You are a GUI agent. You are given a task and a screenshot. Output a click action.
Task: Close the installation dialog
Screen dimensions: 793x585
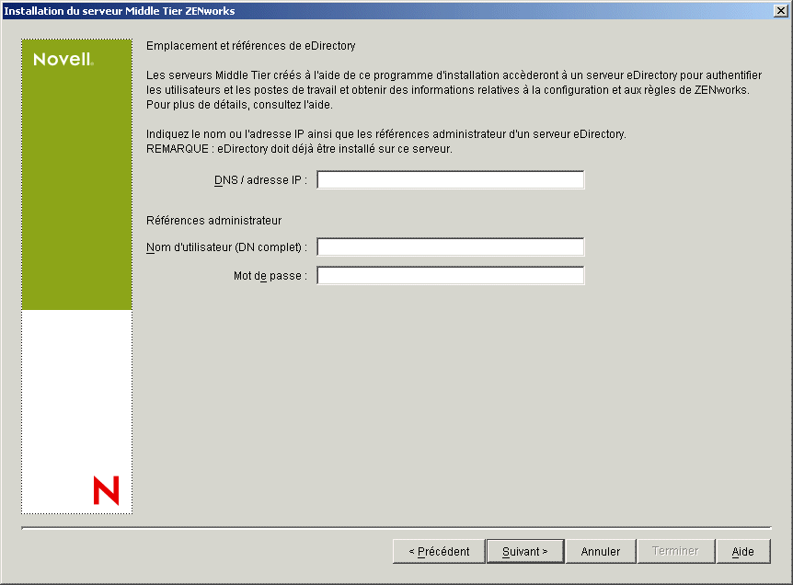click(x=781, y=10)
